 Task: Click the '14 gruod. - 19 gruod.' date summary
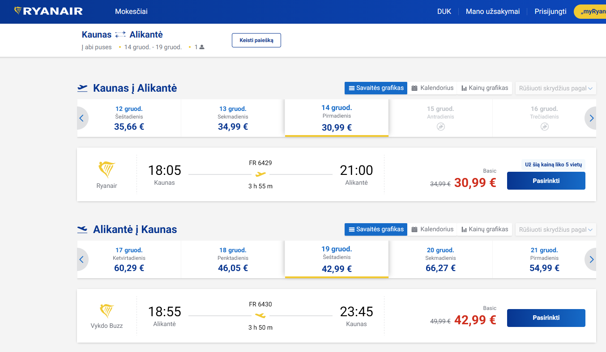(x=153, y=47)
